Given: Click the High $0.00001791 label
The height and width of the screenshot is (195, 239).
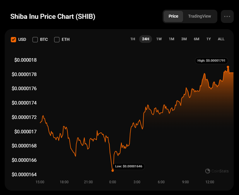Looking at the screenshot, I should pos(211,61).
